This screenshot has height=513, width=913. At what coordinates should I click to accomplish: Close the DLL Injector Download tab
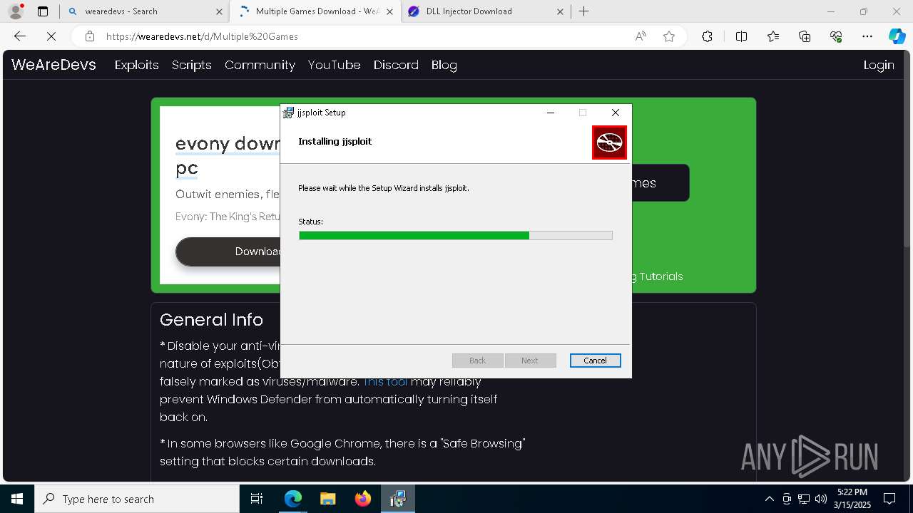(560, 11)
